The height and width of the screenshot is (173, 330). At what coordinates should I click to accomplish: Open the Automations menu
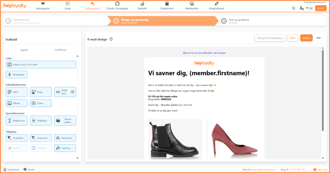[x=92, y=6]
